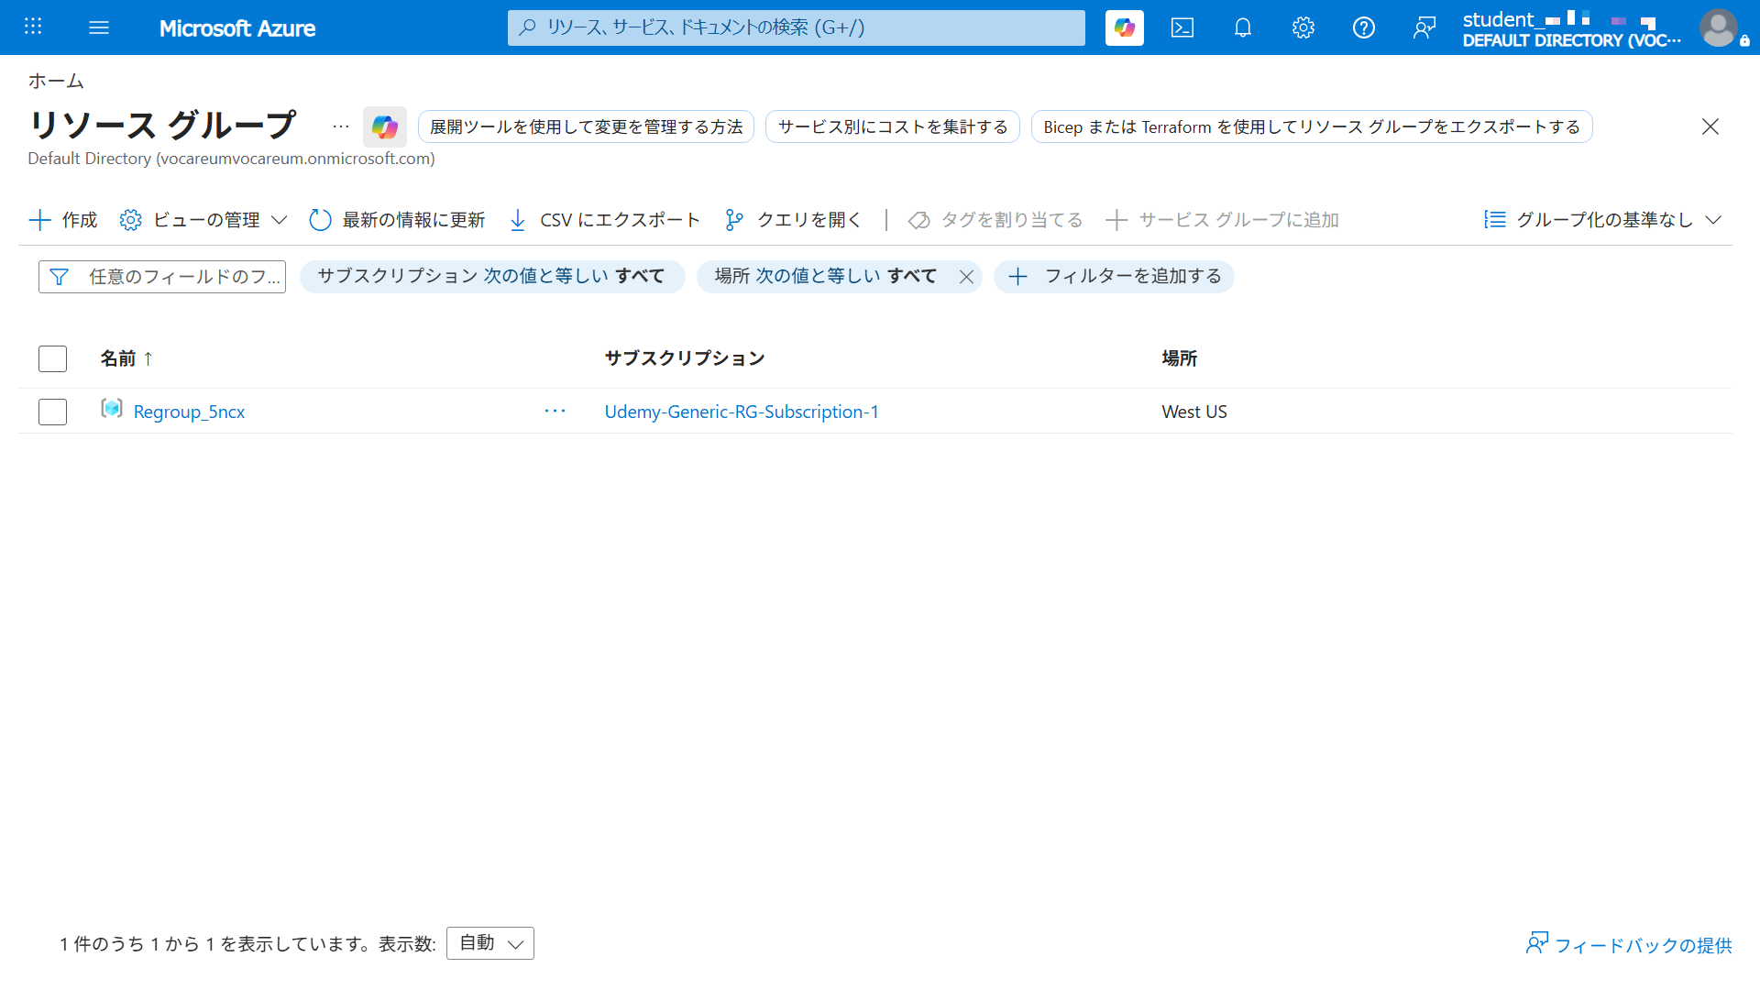Click the filter field 任意のフィールドのフ...

tap(162, 277)
